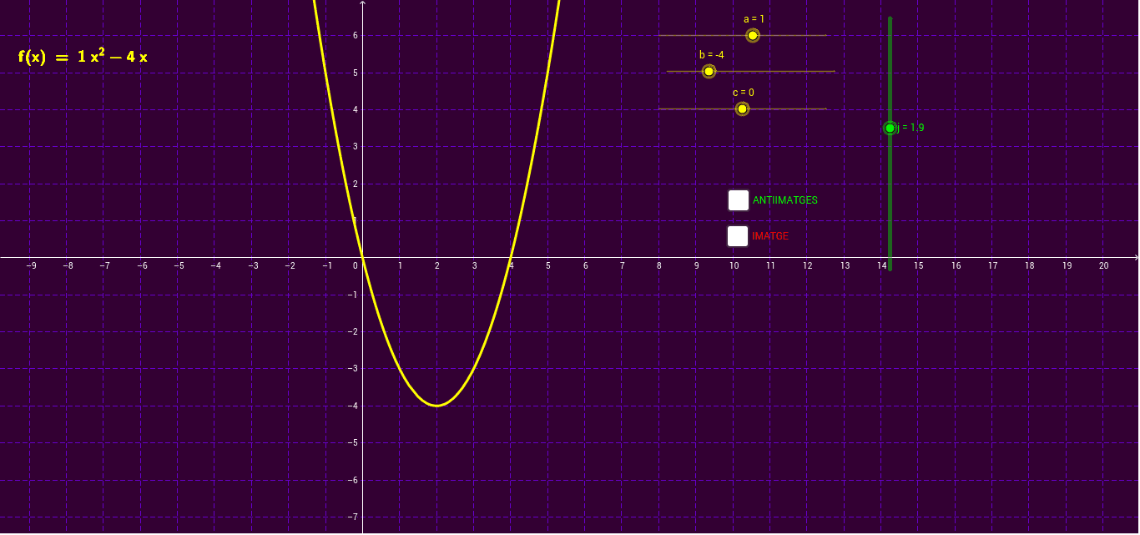
Task: Click the parabola vertex at (2, -4)
Action: click(436, 406)
